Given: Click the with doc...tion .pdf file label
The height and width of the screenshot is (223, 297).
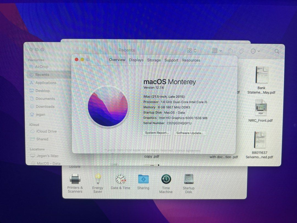Looking at the screenshot, I should pyautogui.click(x=224, y=157).
